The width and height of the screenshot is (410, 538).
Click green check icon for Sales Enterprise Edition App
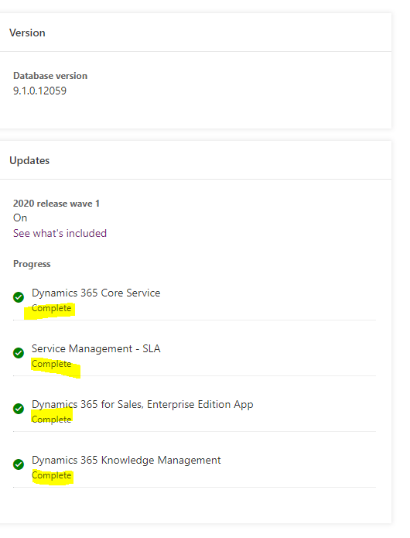coord(19,409)
